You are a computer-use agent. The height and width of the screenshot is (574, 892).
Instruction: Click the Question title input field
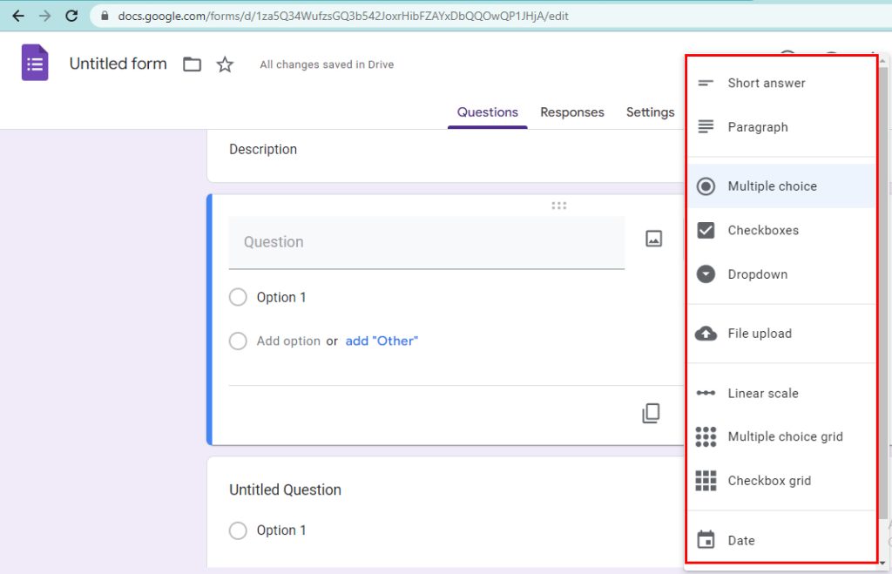pyautogui.click(x=426, y=242)
